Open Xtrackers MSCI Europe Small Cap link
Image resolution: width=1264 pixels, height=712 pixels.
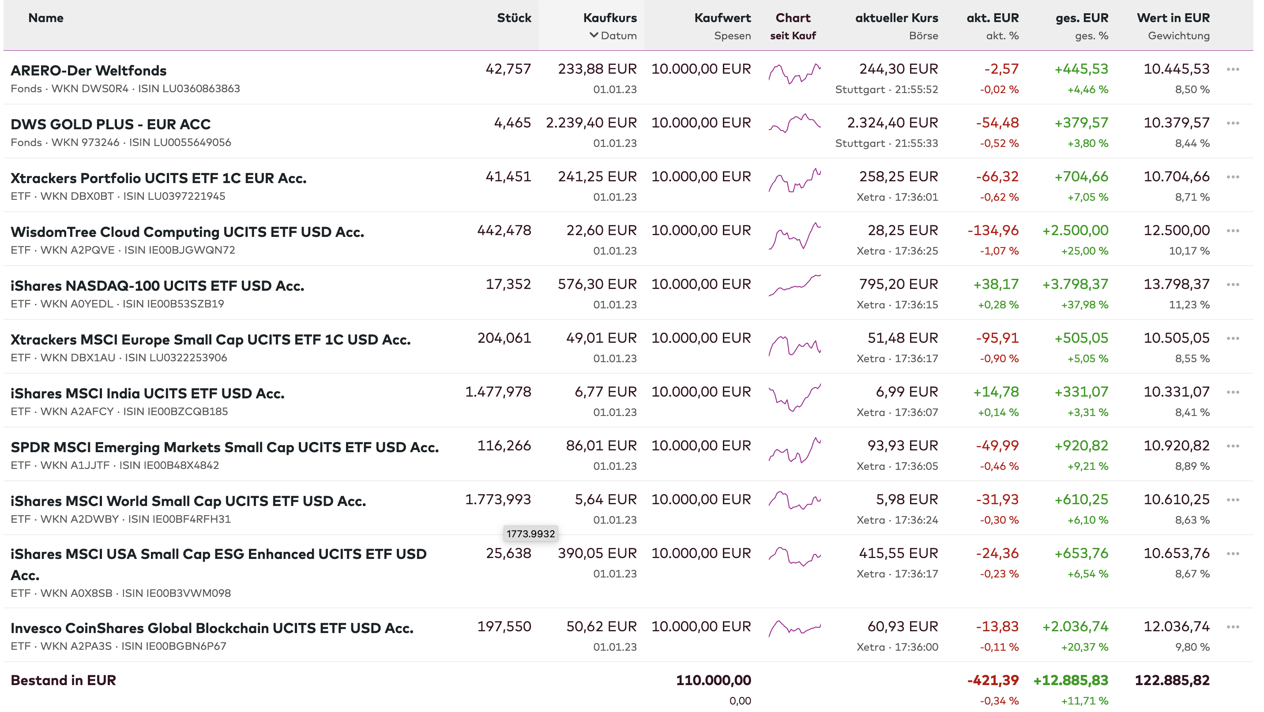click(x=210, y=340)
